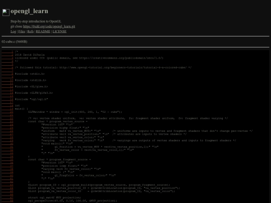Jump to line number 20 anchor
The image size is (271, 203).
[8, 112]
